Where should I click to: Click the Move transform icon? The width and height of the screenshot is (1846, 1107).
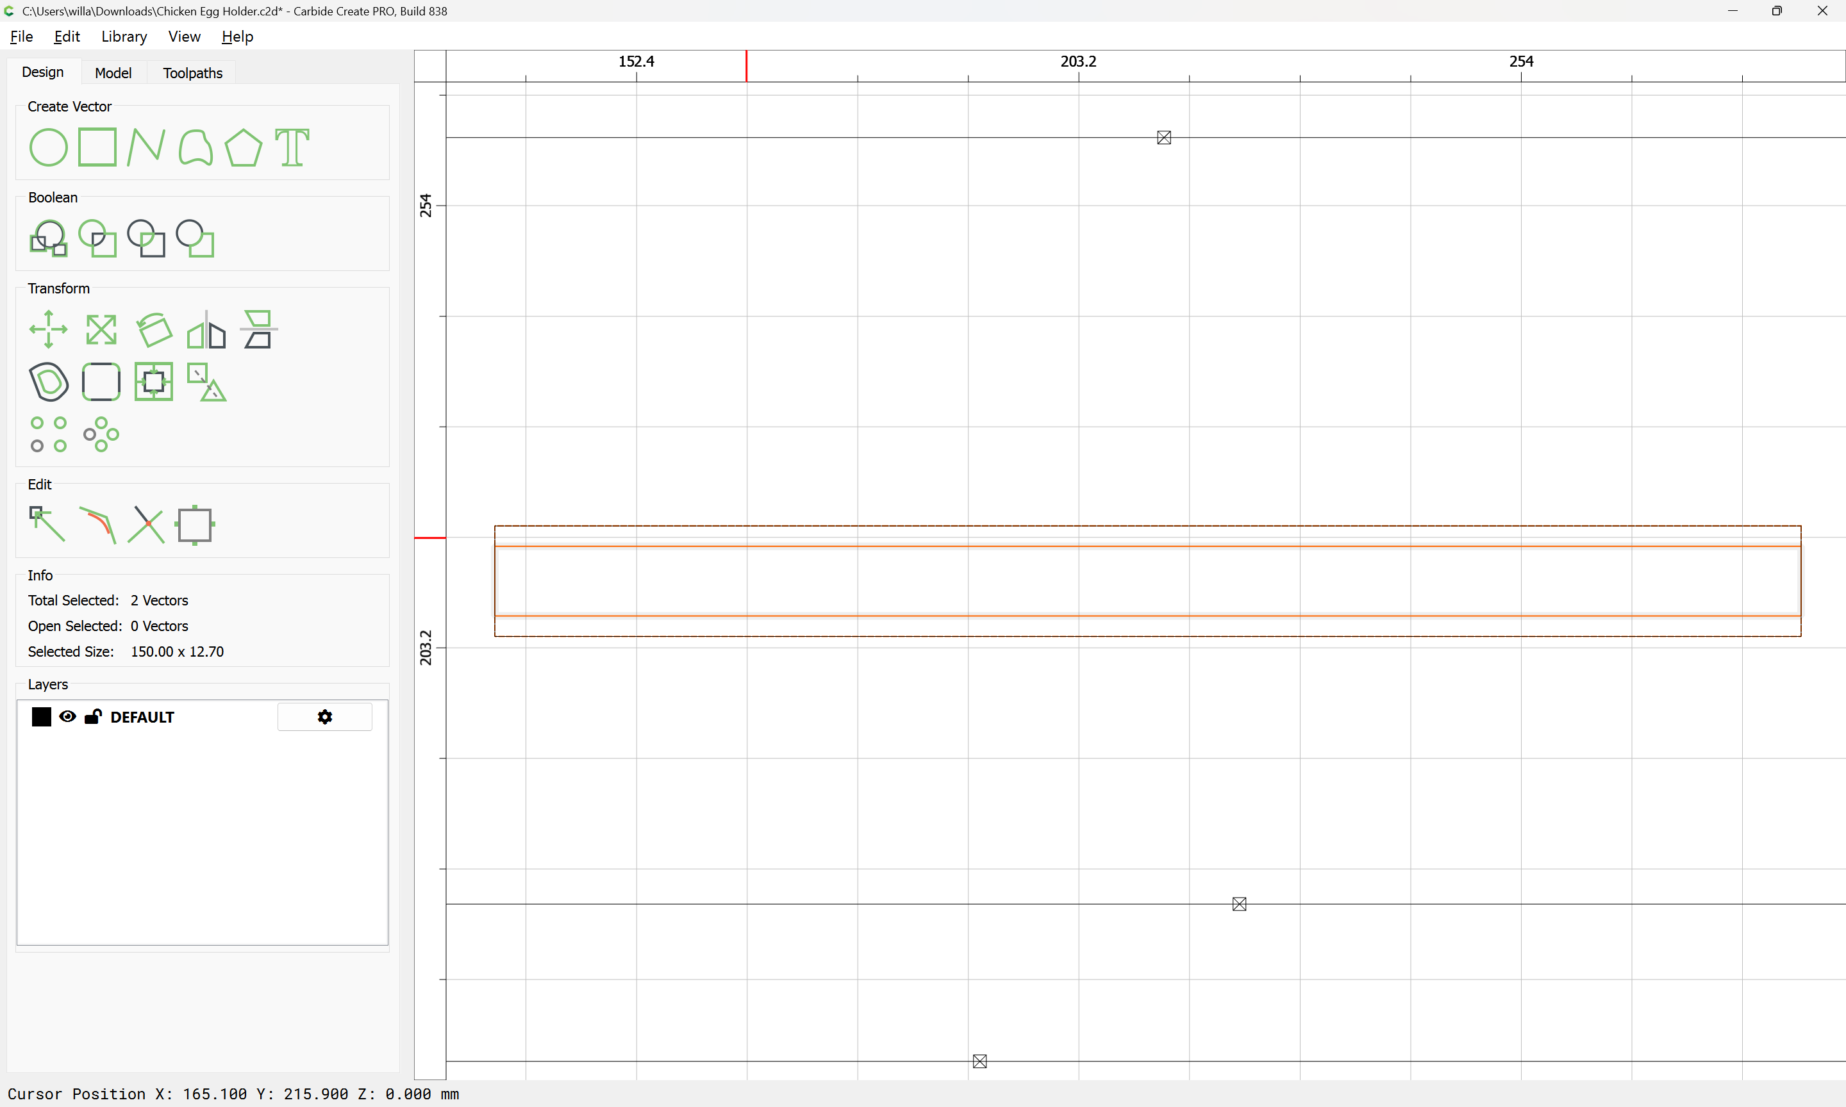pyautogui.click(x=49, y=329)
